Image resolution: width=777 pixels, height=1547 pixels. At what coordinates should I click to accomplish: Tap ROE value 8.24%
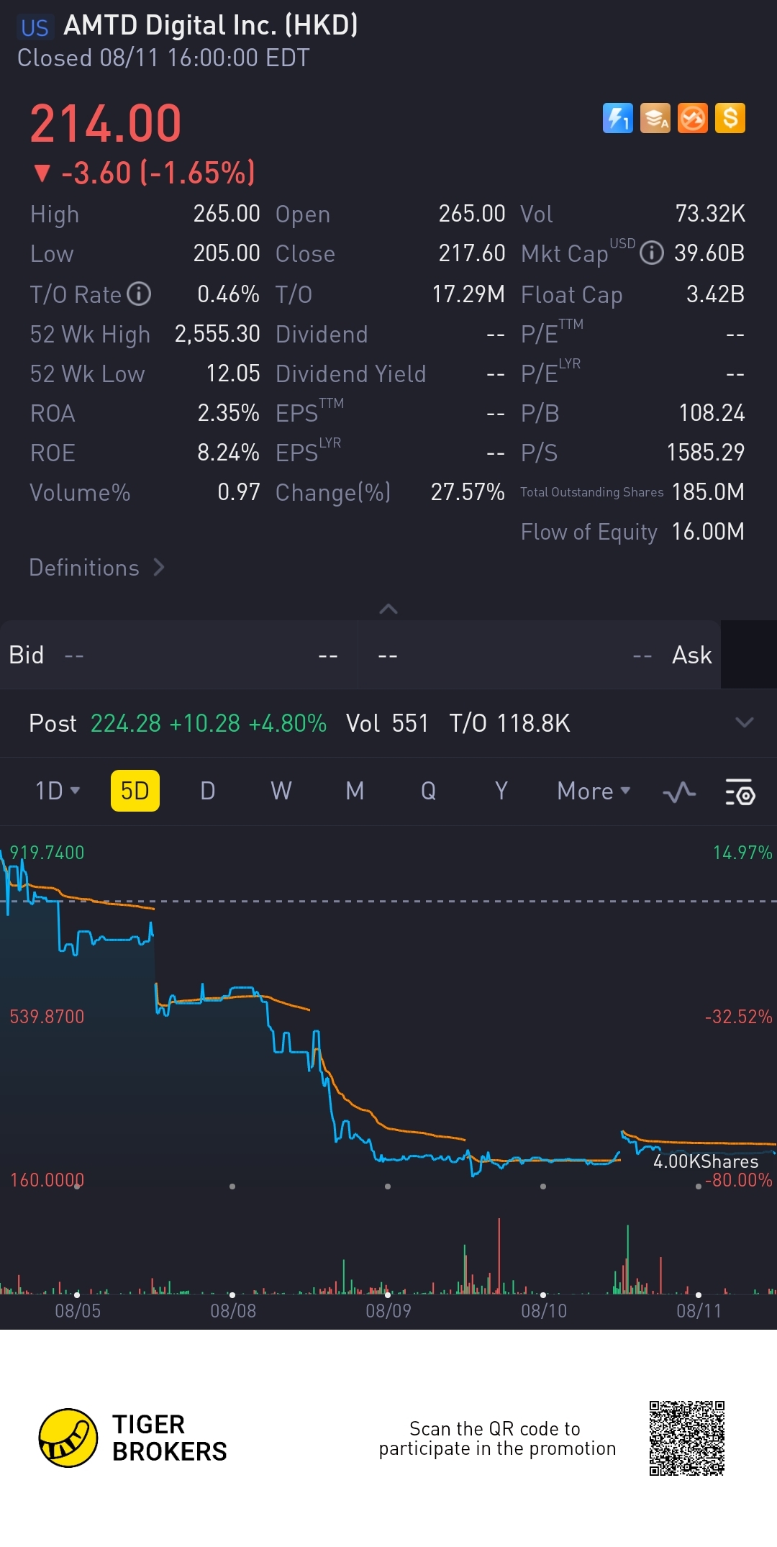pyautogui.click(x=229, y=453)
